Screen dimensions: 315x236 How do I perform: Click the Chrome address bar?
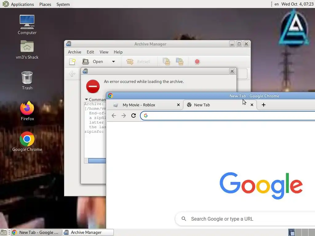click(228, 116)
